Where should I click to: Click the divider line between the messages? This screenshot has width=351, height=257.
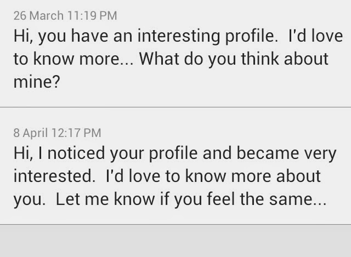pos(175,107)
